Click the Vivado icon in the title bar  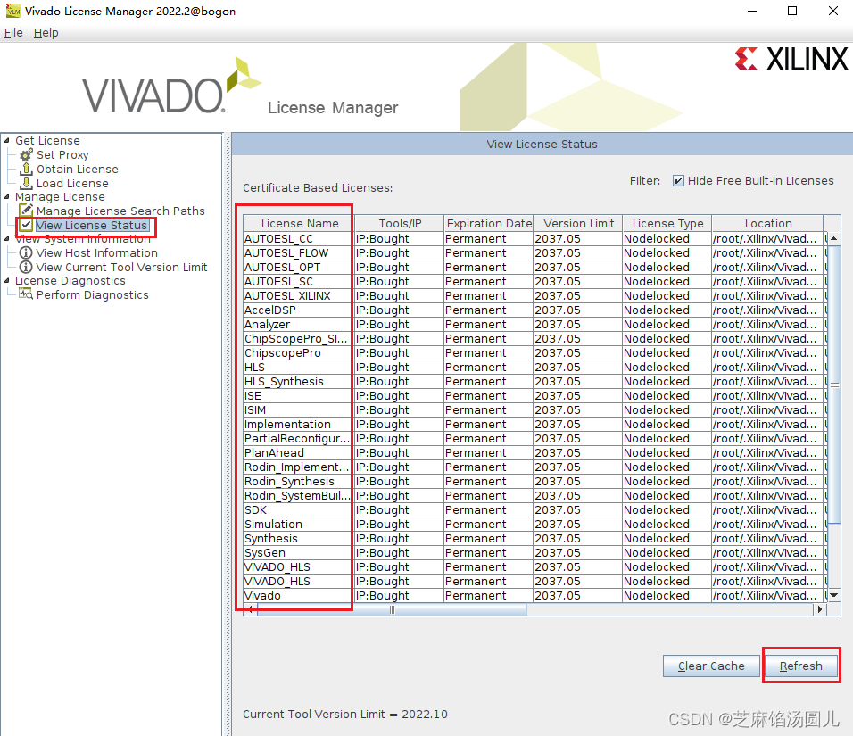tap(12, 11)
